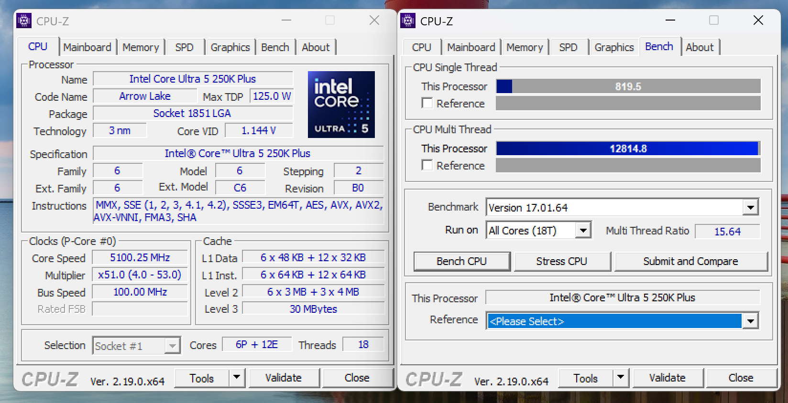Open Graphics tab in right window
Image resolution: width=788 pixels, height=403 pixels.
(614, 47)
